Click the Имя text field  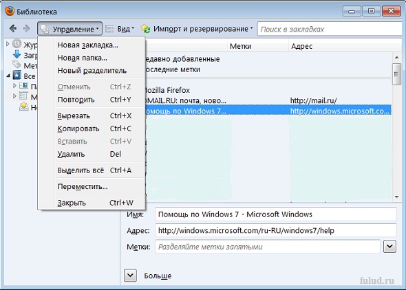(x=276, y=214)
